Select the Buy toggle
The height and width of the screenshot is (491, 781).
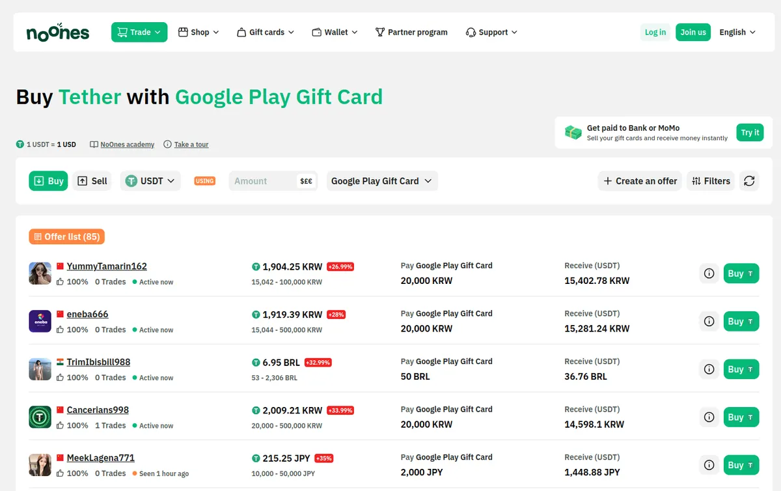[49, 181]
